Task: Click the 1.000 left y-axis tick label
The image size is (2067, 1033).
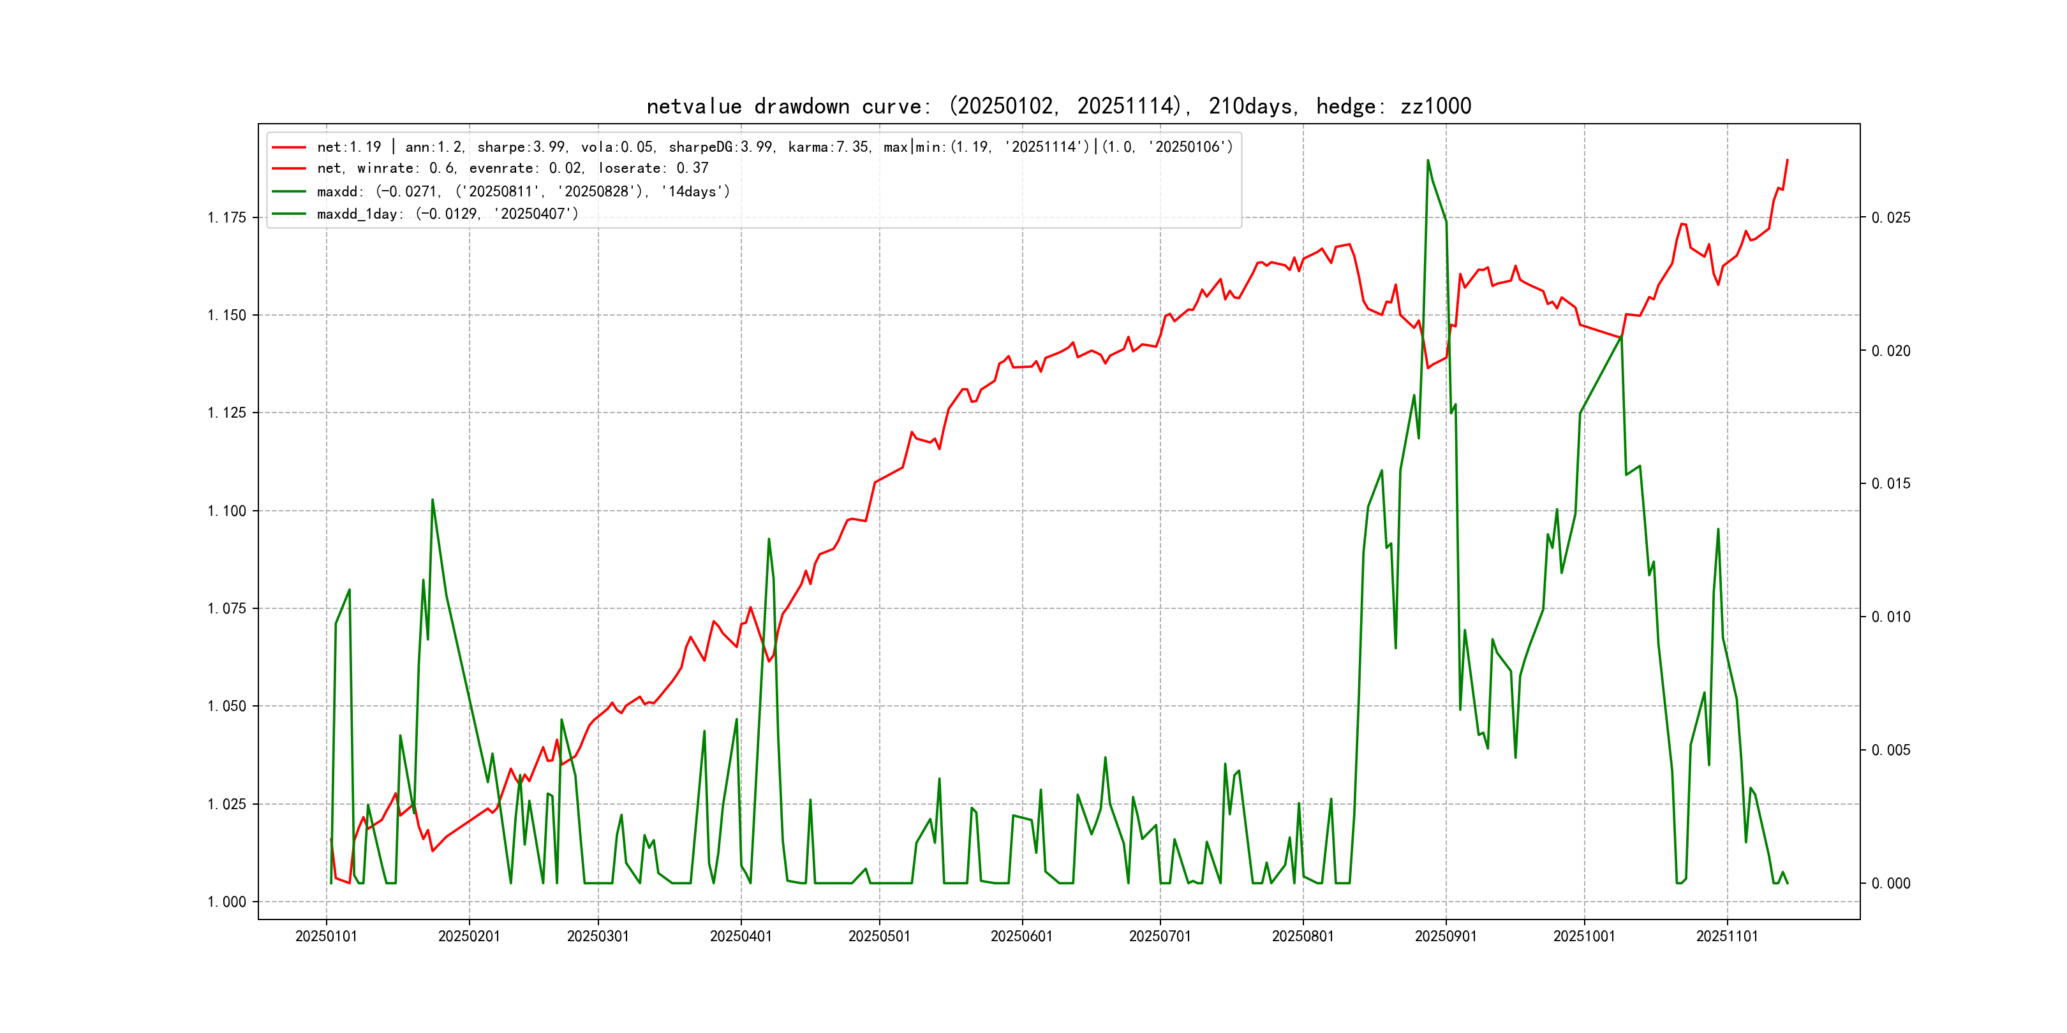Action: 226,902
